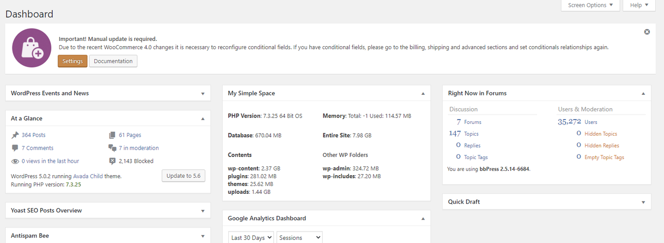
Task: Open the Help panel
Action: 639,5
